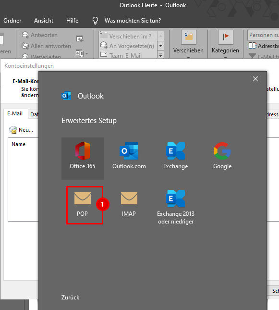The height and width of the screenshot is (310, 279).
Task: Click quick steps gallery down arrow
Action: point(161,46)
